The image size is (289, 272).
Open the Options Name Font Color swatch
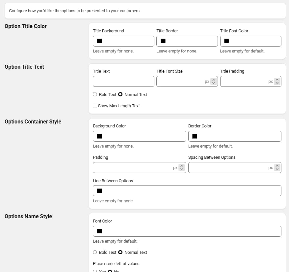click(x=99, y=231)
